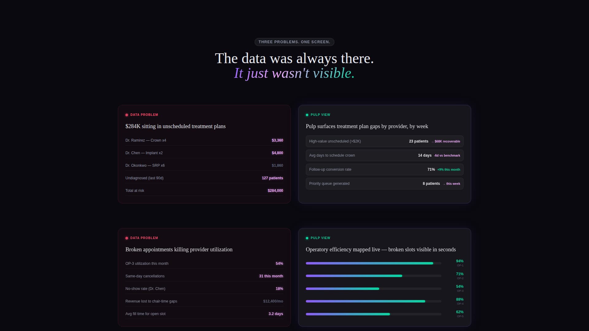Select the OP-4 88% utilization bar

(x=373, y=301)
